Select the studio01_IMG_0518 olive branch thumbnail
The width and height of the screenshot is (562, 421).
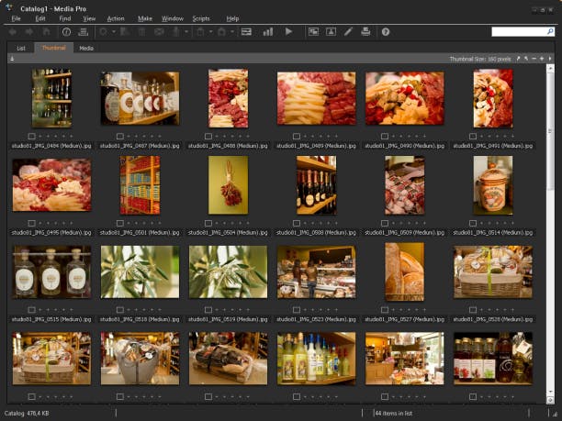click(140, 271)
